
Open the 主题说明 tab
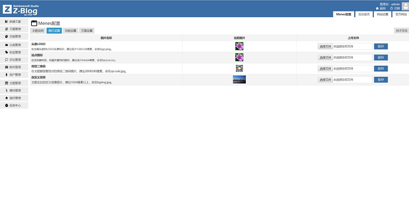coord(38,31)
